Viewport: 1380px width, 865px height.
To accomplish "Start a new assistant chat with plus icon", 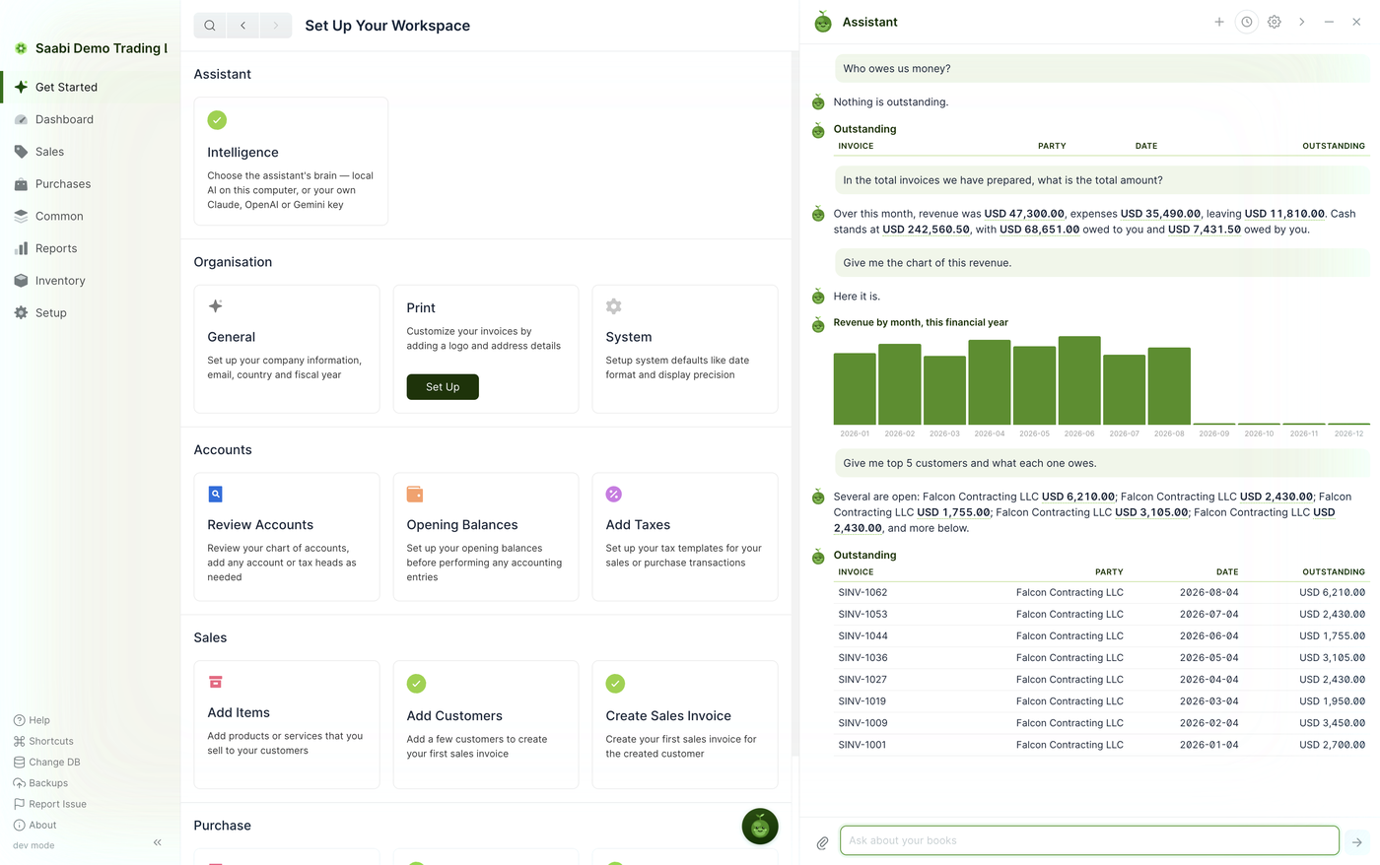I will point(1219,22).
